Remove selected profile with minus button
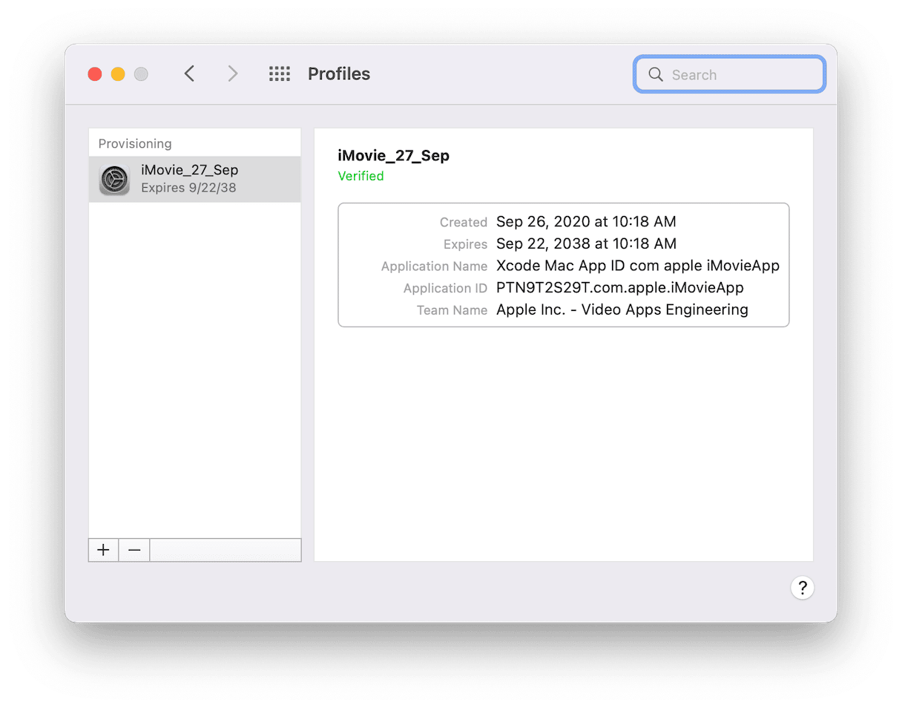902x708 pixels. pyautogui.click(x=134, y=550)
